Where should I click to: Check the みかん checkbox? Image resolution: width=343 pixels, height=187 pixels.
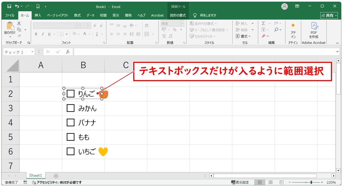71,108
